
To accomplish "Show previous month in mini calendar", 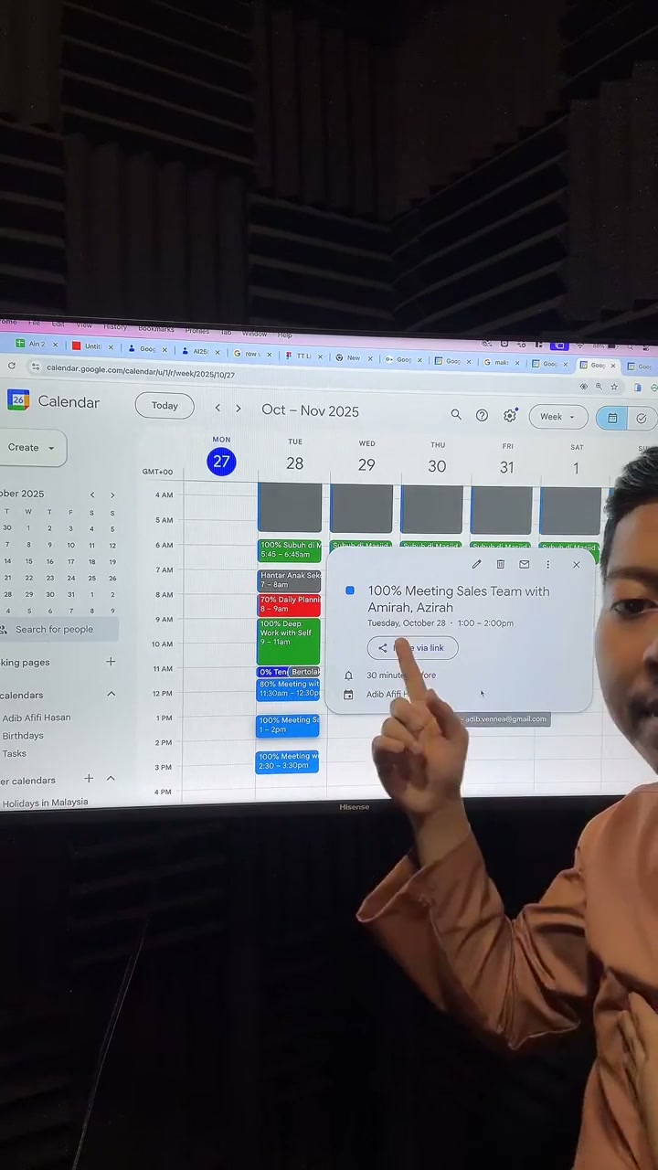I will [91, 495].
